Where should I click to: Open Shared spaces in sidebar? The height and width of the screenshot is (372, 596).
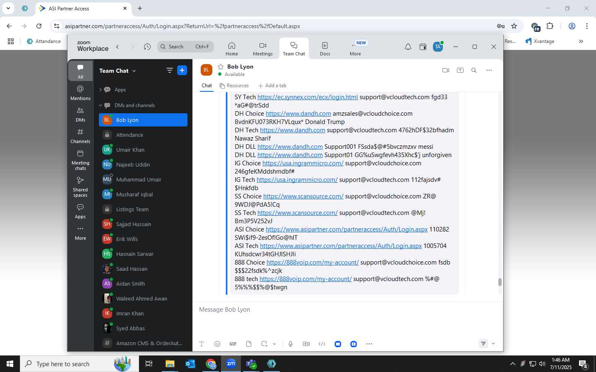coord(80,187)
